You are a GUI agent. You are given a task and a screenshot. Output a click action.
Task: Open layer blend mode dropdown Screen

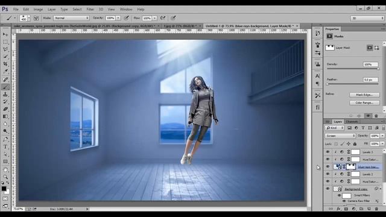[340, 136]
